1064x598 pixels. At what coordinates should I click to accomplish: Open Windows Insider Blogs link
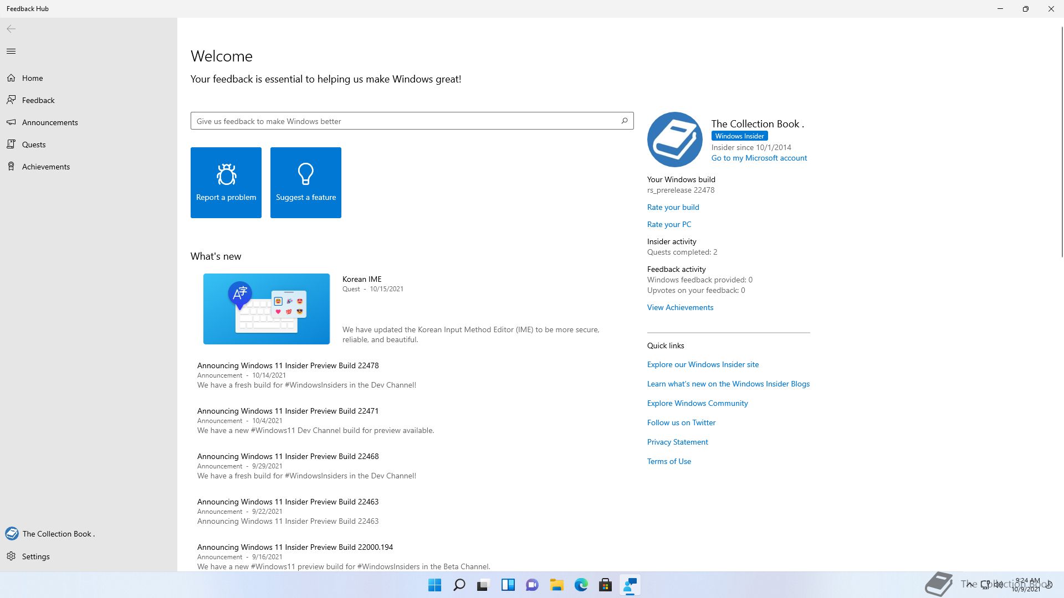(x=729, y=384)
